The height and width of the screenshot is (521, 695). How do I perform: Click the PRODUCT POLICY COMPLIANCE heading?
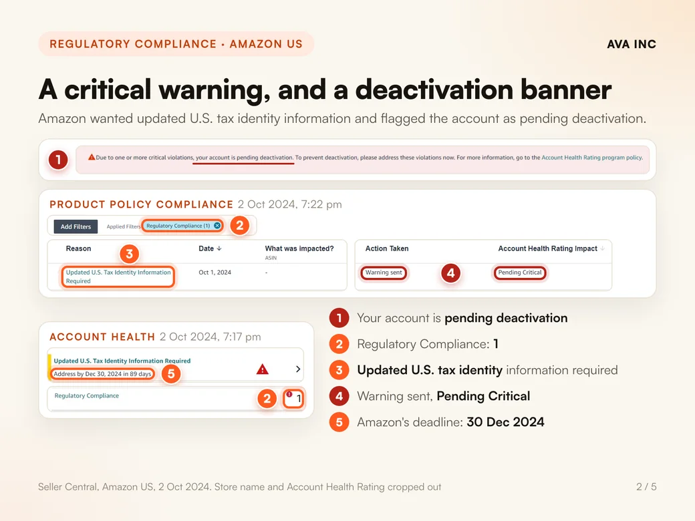click(142, 204)
